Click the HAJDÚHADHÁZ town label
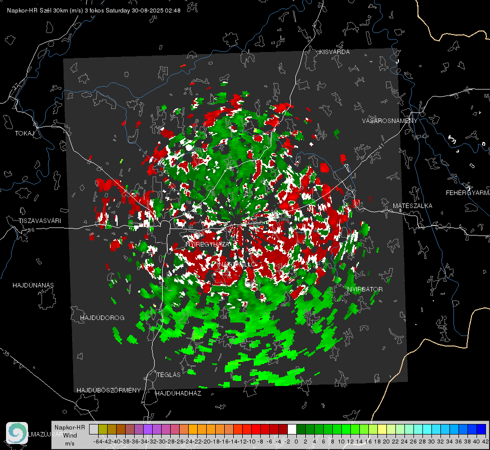 click(x=178, y=393)
